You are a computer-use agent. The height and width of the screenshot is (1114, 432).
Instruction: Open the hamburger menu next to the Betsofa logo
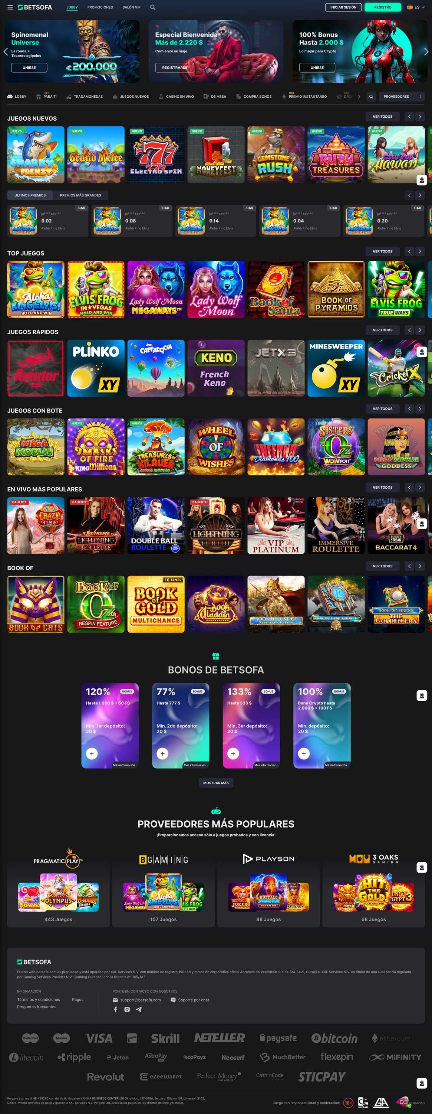click(10, 7)
